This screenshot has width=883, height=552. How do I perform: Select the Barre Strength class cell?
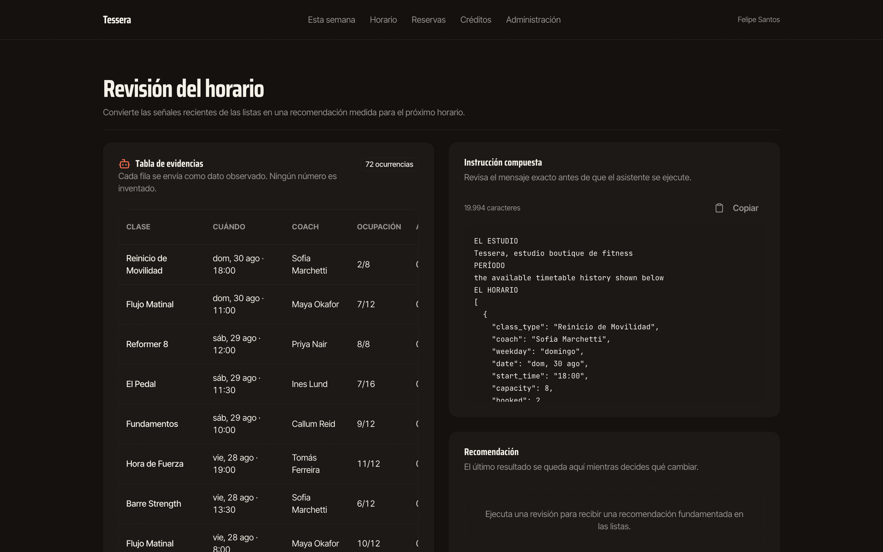pyautogui.click(x=154, y=504)
